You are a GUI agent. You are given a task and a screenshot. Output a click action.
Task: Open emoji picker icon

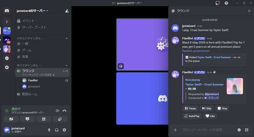tap(239, 130)
